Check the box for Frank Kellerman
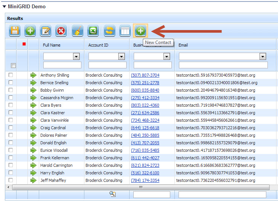 (x=11, y=158)
